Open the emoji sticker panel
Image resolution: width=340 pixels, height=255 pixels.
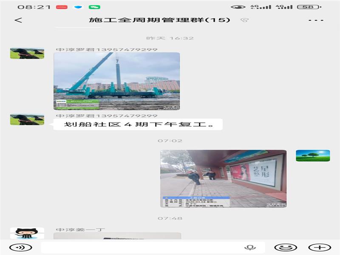[285, 247]
